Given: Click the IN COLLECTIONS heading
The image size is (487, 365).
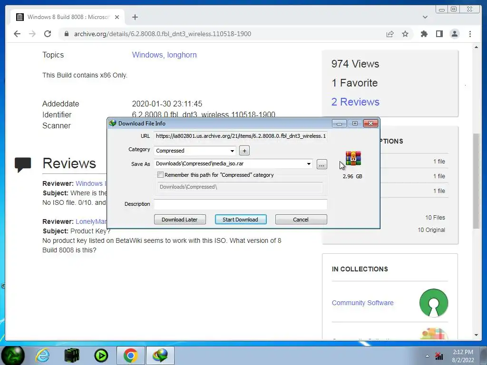Looking at the screenshot, I should [360, 269].
